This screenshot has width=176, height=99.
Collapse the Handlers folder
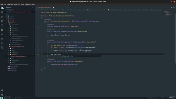tap(14, 54)
